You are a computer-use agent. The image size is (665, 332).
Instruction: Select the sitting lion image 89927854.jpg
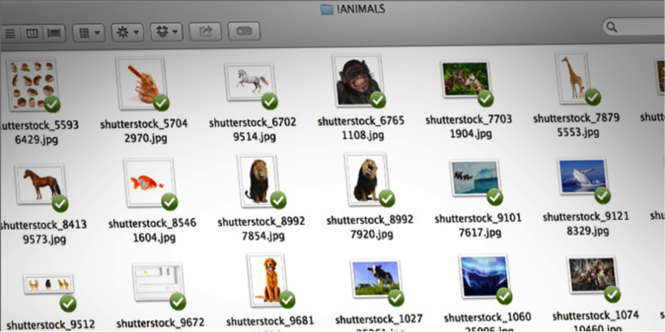[x=259, y=181]
